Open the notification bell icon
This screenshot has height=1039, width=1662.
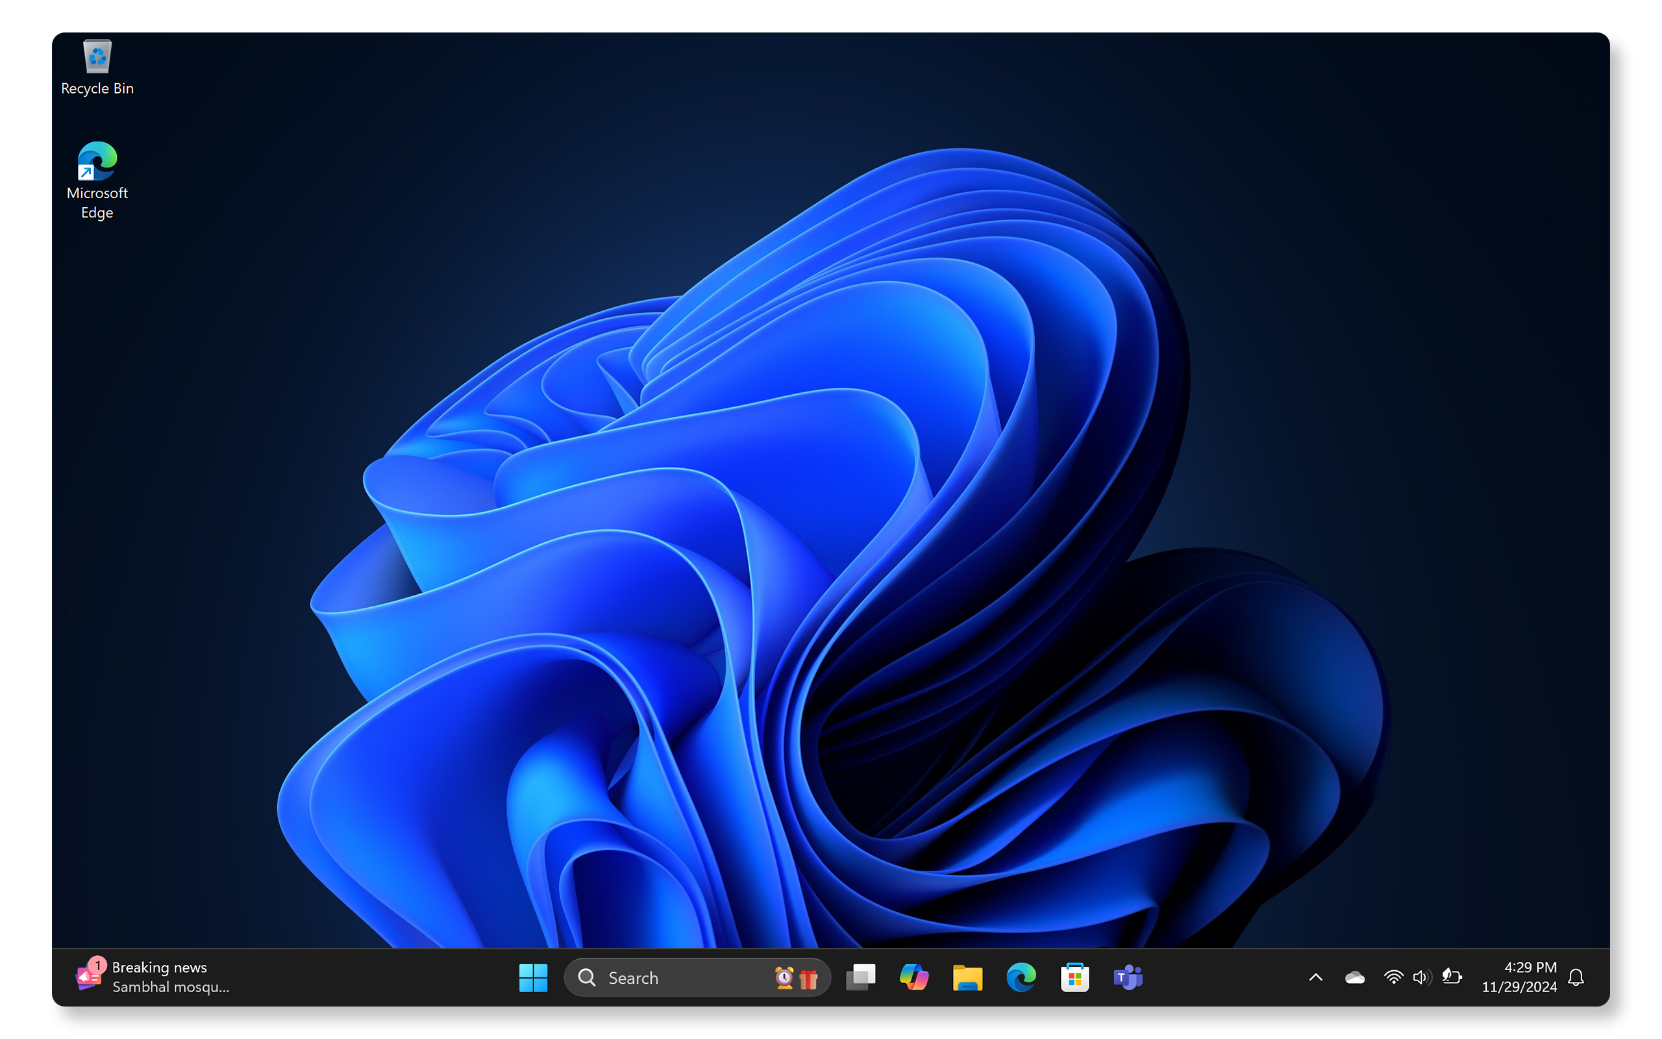[x=1576, y=977]
